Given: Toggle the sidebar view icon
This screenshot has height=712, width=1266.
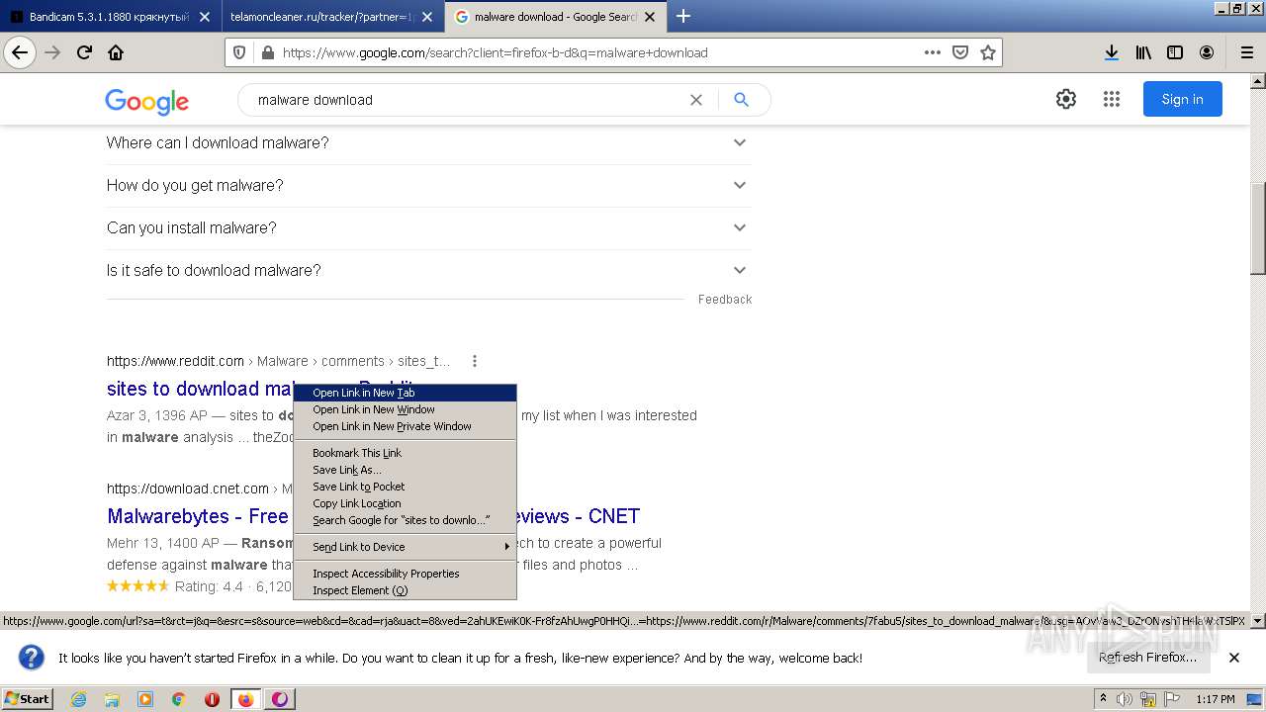Looking at the screenshot, I should [x=1175, y=52].
